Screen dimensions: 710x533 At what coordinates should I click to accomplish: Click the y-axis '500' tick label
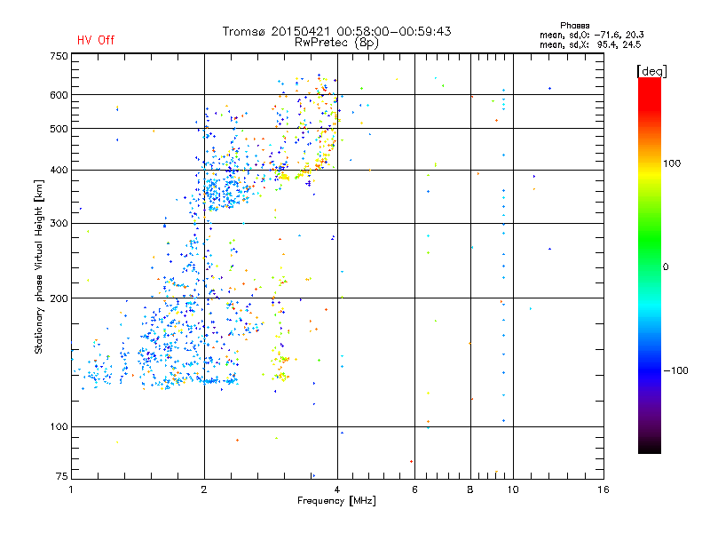tap(59, 129)
